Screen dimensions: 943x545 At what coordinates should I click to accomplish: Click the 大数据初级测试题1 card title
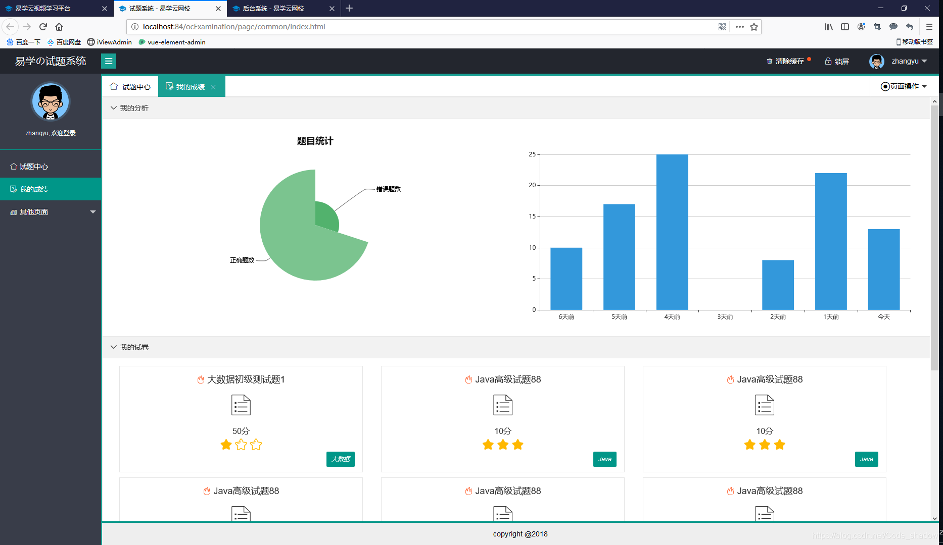pyautogui.click(x=246, y=379)
